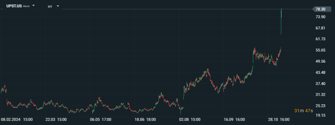The height and width of the screenshot is (125, 335).
Task: Click the 06.05 17:00 time axis label
Action: tap(101, 119)
